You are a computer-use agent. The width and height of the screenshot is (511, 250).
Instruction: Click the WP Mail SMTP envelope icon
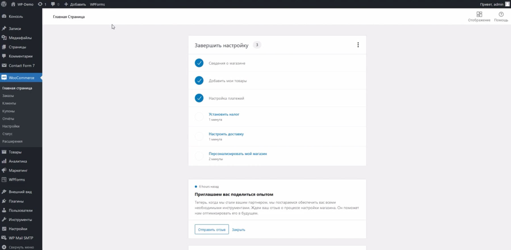[x=4, y=238]
